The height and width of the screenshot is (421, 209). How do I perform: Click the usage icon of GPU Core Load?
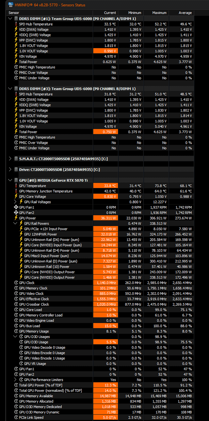(x=16, y=310)
